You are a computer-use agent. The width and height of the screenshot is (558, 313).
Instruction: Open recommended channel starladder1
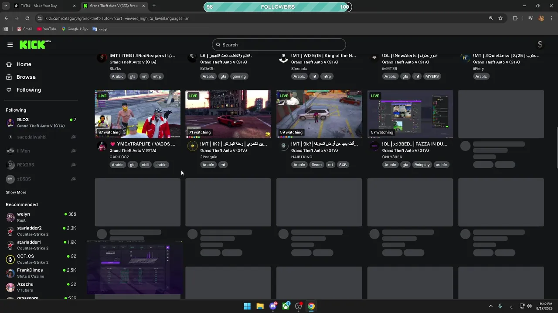pyautogui.click(x=41, y=245)
